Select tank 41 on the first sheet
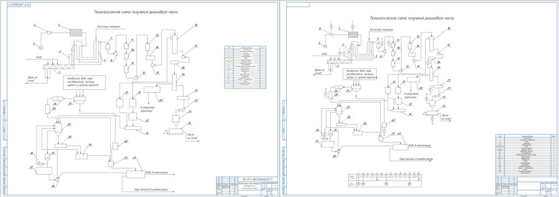The width and height of the screenshot is (559, 197). tap(135, 174)
